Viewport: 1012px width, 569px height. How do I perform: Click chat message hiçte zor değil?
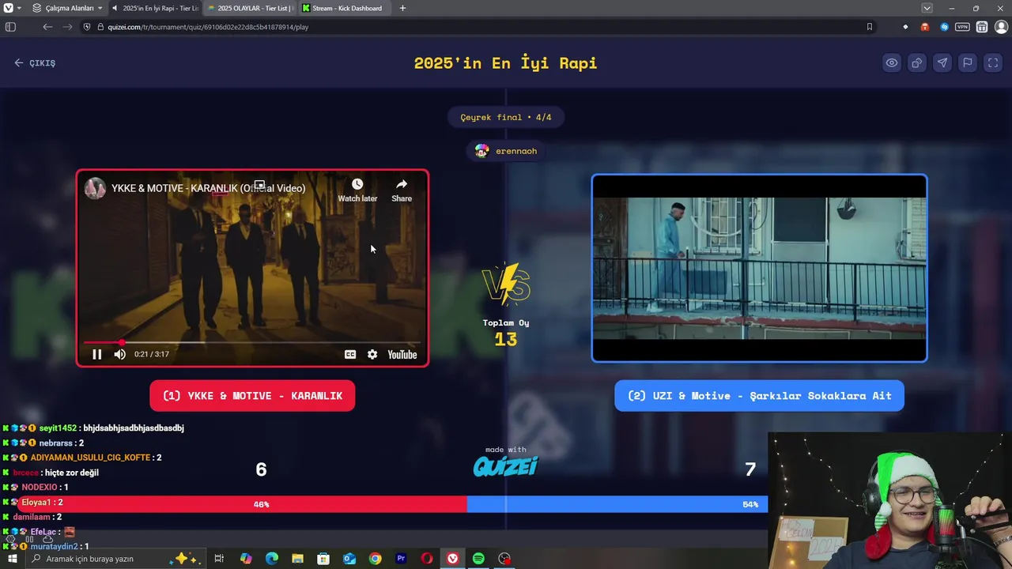tap(72, 473)
